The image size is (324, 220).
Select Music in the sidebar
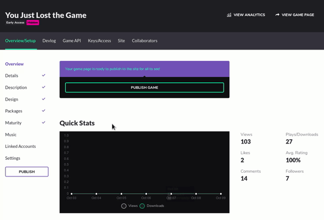click(x=11, y=134)
